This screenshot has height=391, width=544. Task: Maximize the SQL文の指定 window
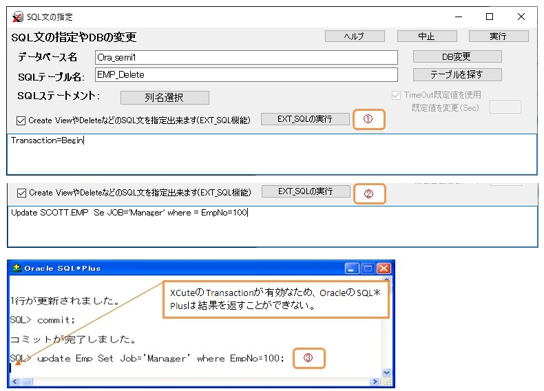pyautogui.click(x=490, y=17)
